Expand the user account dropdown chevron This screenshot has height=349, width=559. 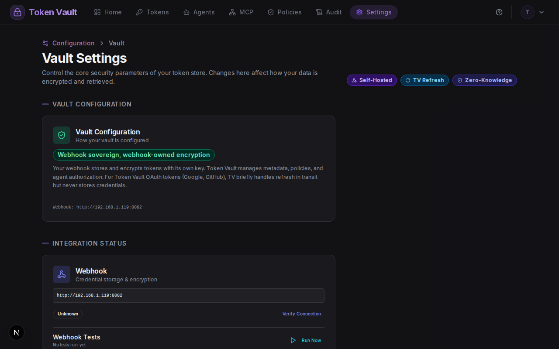click(542, 12)
